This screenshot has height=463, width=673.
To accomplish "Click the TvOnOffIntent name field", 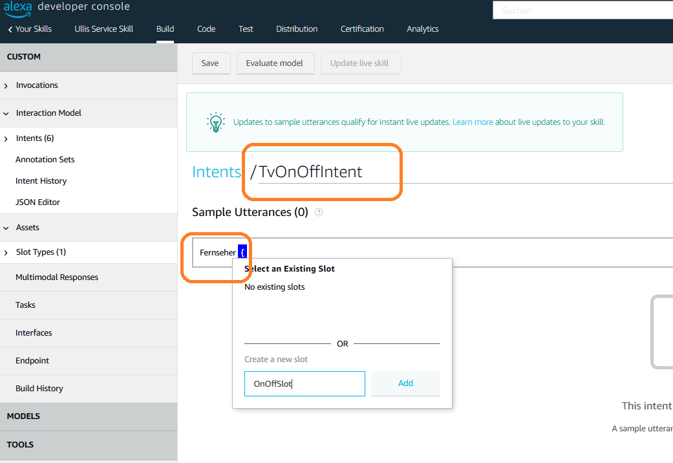I will coord(465,172).
